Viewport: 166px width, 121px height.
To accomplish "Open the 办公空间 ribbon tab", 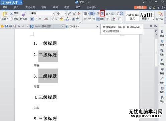I will [92, 7].
